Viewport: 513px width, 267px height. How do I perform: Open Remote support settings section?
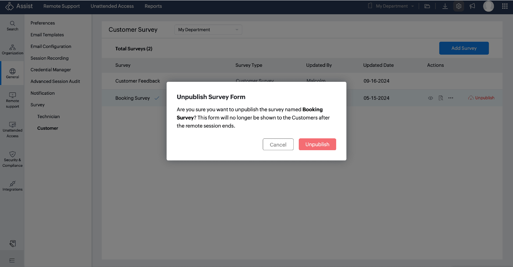click(x=12, y=100)
